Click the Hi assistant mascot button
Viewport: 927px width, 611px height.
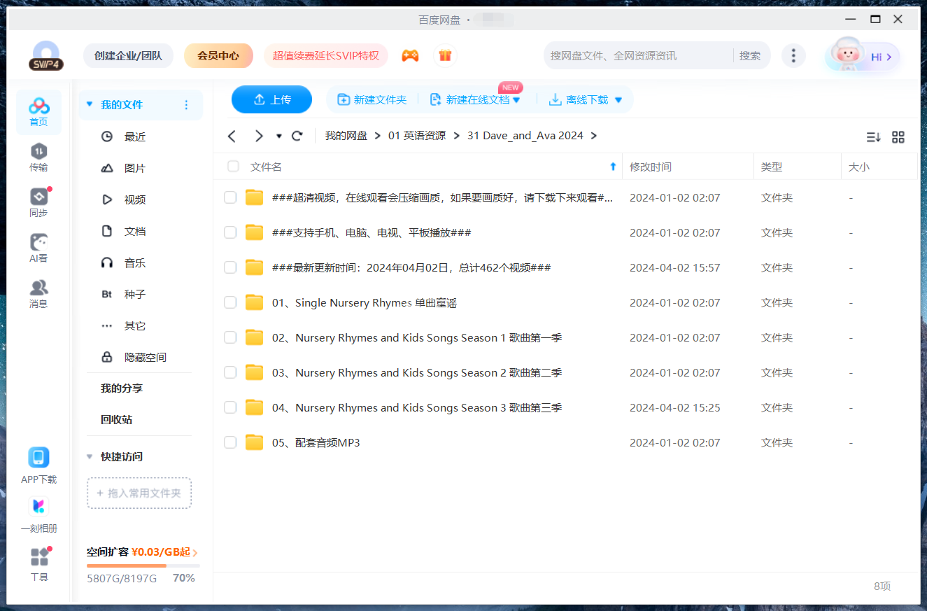pyautogui.click(x=863, y=56)
